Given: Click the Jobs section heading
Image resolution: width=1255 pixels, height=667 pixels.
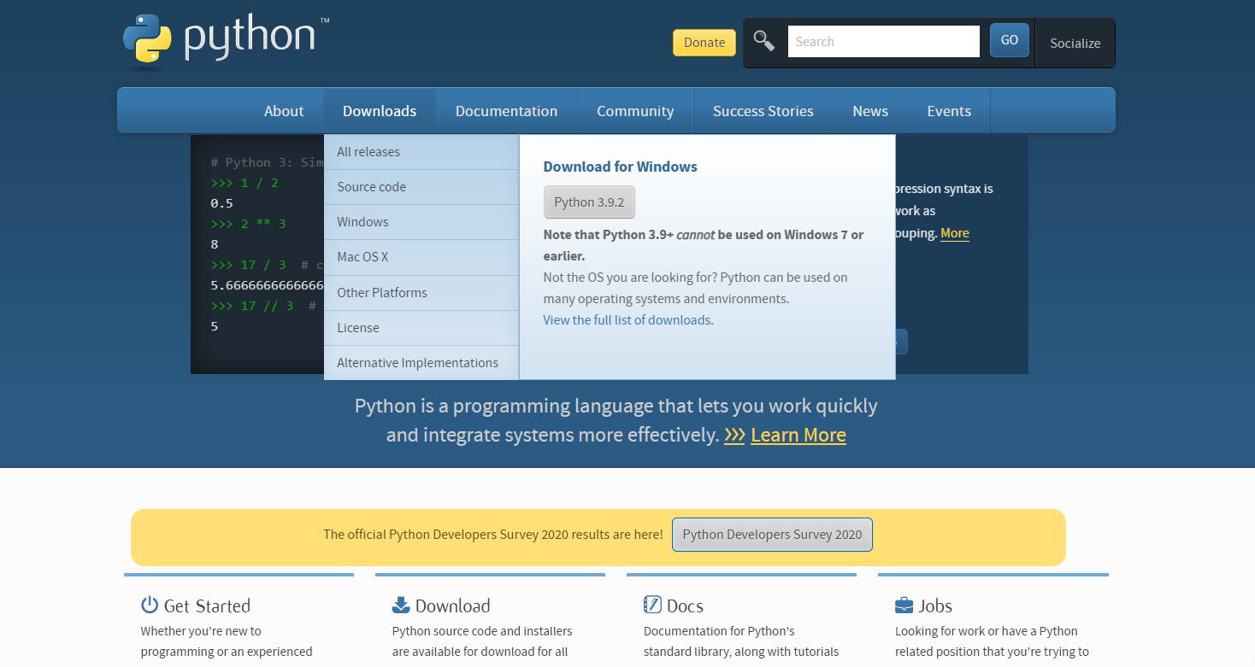Looking at the screenshot, I should click(935, 606).
